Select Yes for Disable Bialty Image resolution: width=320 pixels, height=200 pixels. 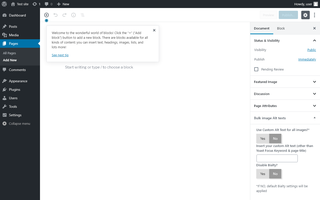pyautogui.click(x=262, y=174)
